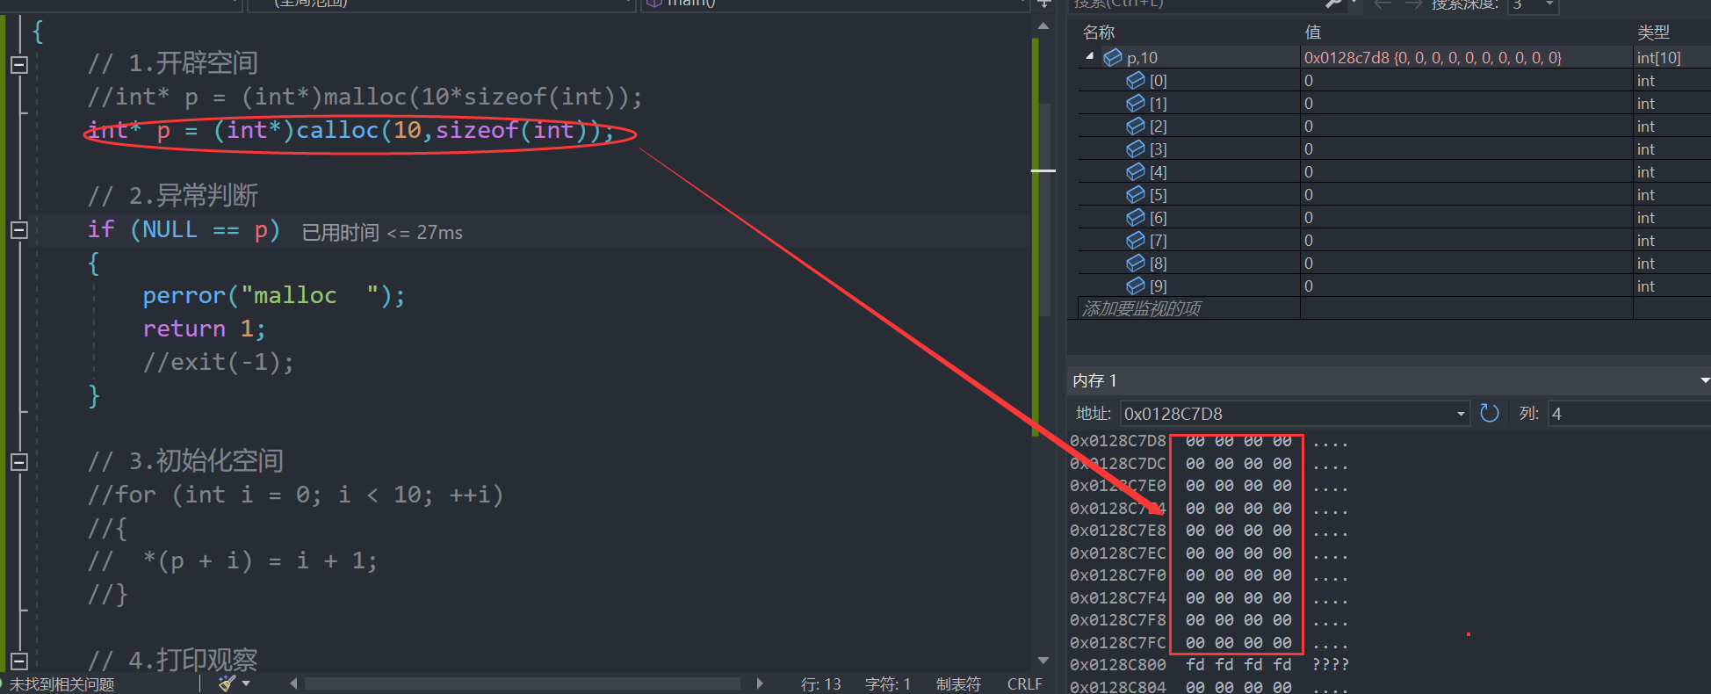
Task: Click the horizontal scrollbar left arrow
Action: tap(293, 683)
